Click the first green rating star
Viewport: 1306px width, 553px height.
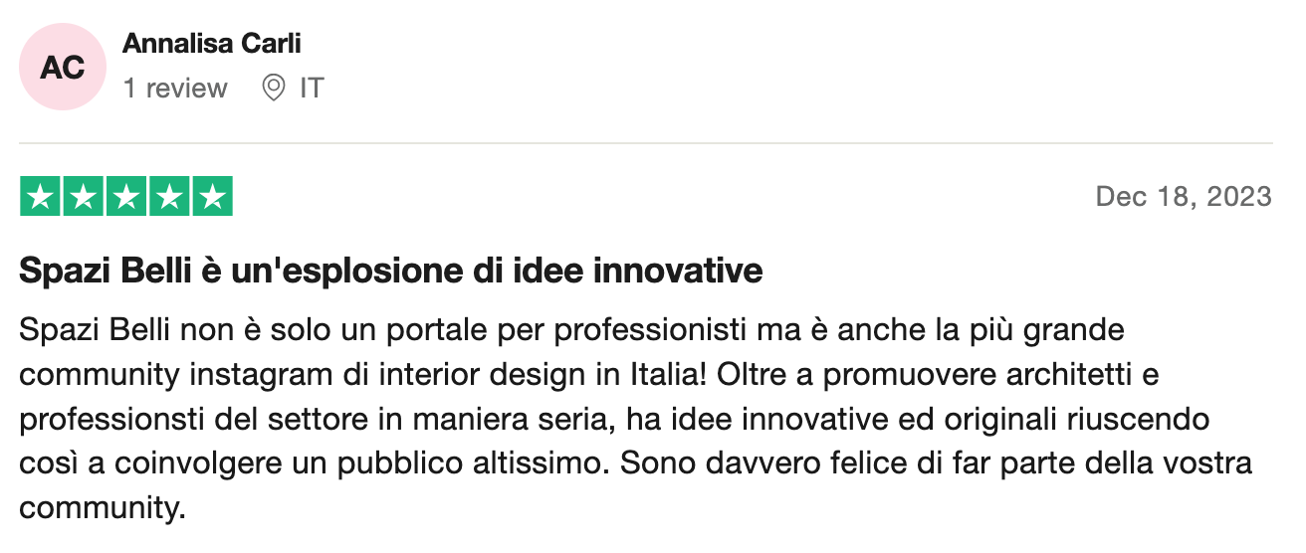point(40,197)
